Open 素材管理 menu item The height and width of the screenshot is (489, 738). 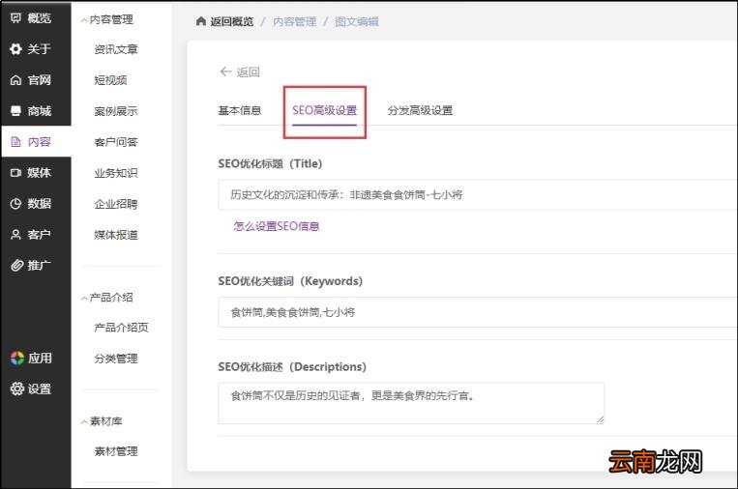pos(116,451)
